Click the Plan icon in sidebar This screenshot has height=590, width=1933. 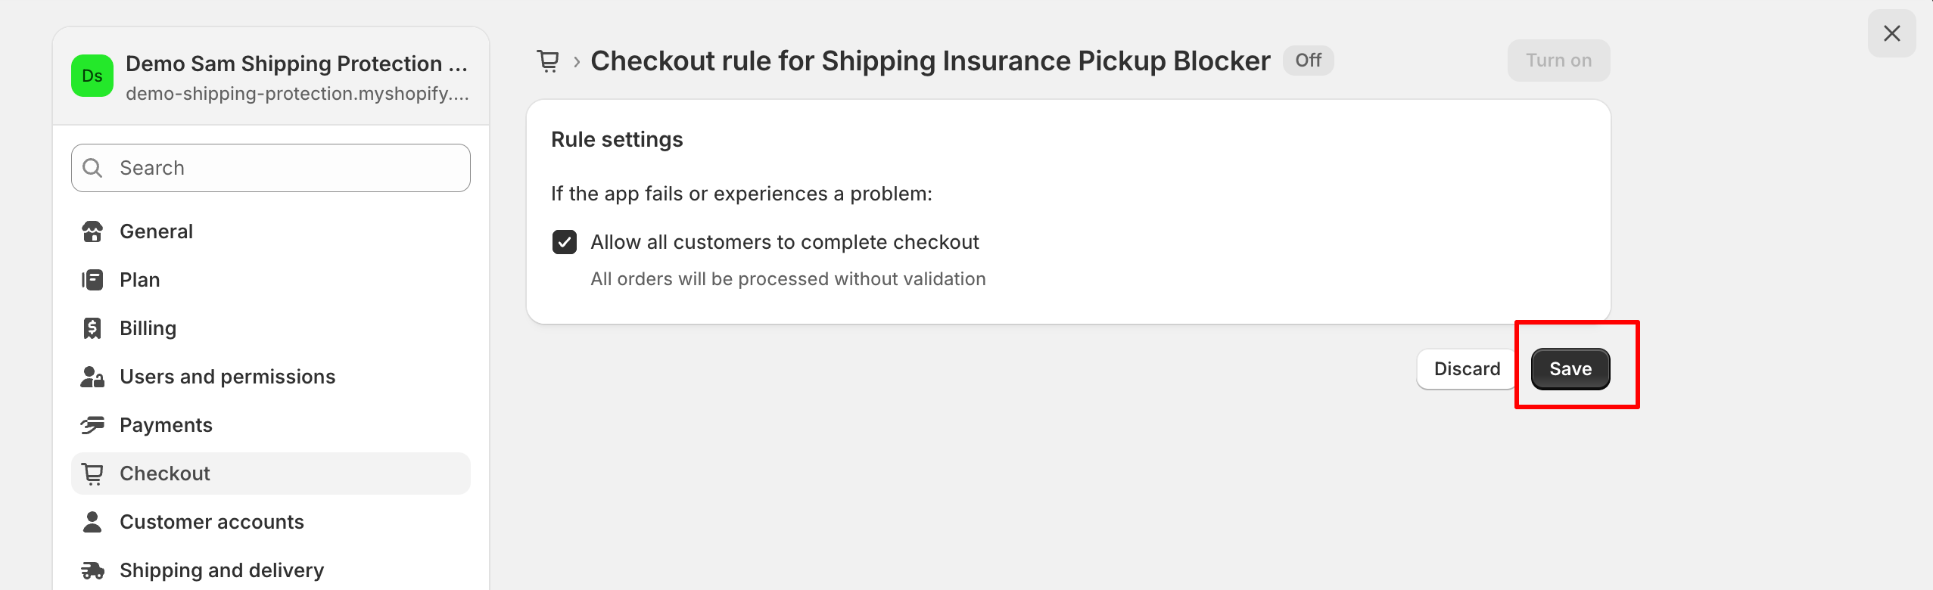tap(92, 280)
